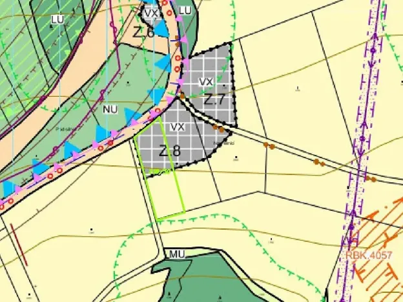Click the VX label directly above Z.7
The width and height of the screenshot is (403, 302).
coord(206,82)
